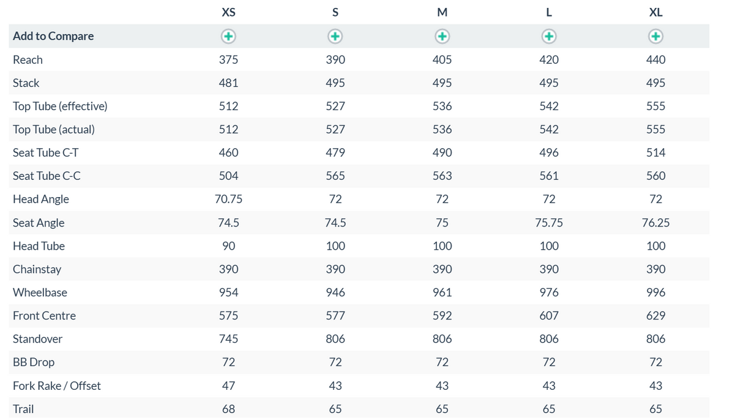Click the Add to Compare label

pos(53,36)
